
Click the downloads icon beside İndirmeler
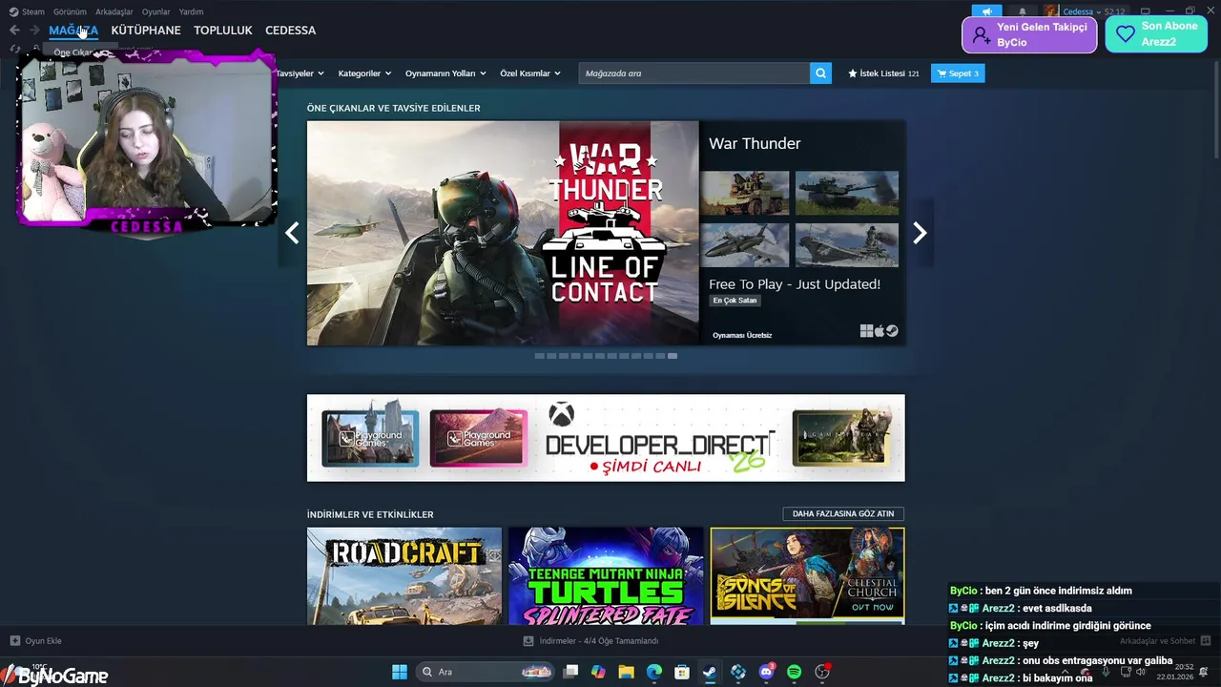coord(528,641)
